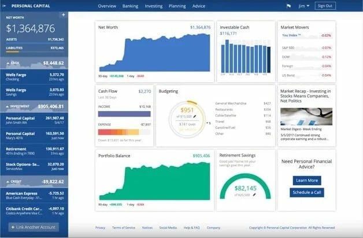Open the Overview menu
The height and width of the screenshot is (238, 363).
[107, 6]
